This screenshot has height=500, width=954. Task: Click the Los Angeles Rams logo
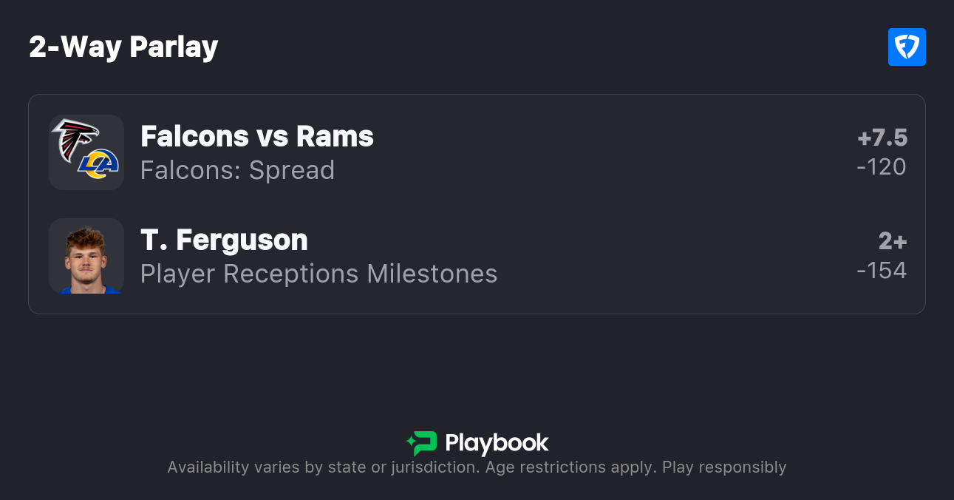coord(99,164)
